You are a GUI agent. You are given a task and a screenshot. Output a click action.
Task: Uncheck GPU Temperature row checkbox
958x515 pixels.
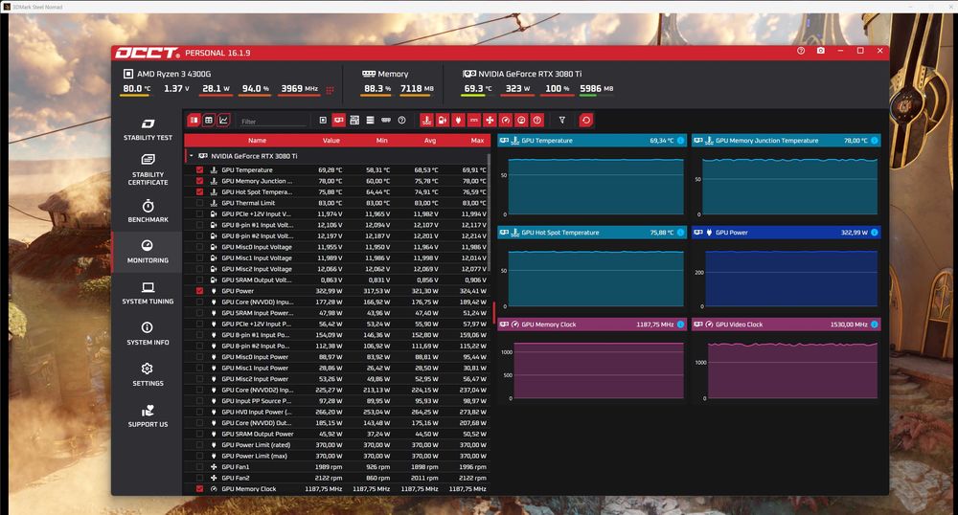200,170
